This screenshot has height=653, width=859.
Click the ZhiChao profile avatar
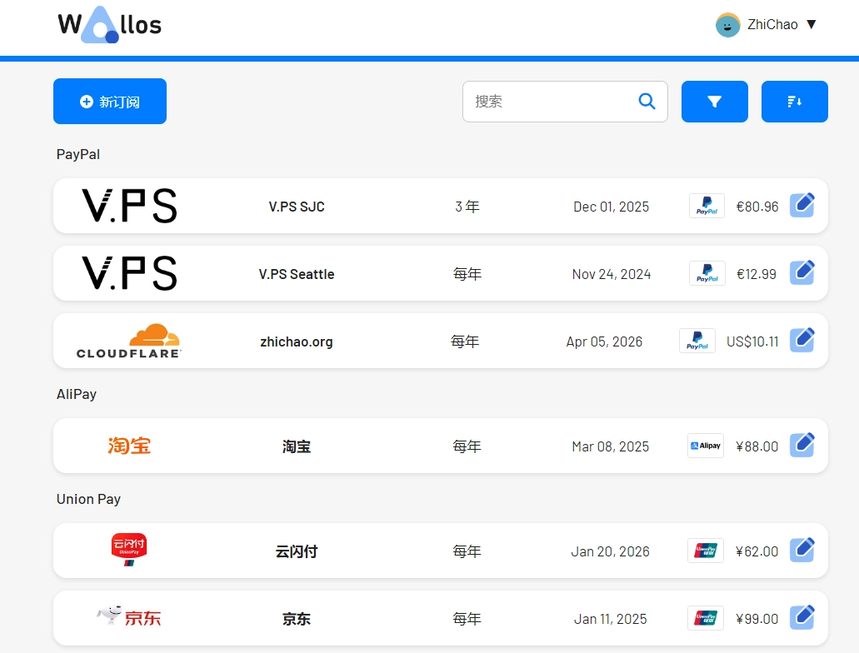[727, 25]
